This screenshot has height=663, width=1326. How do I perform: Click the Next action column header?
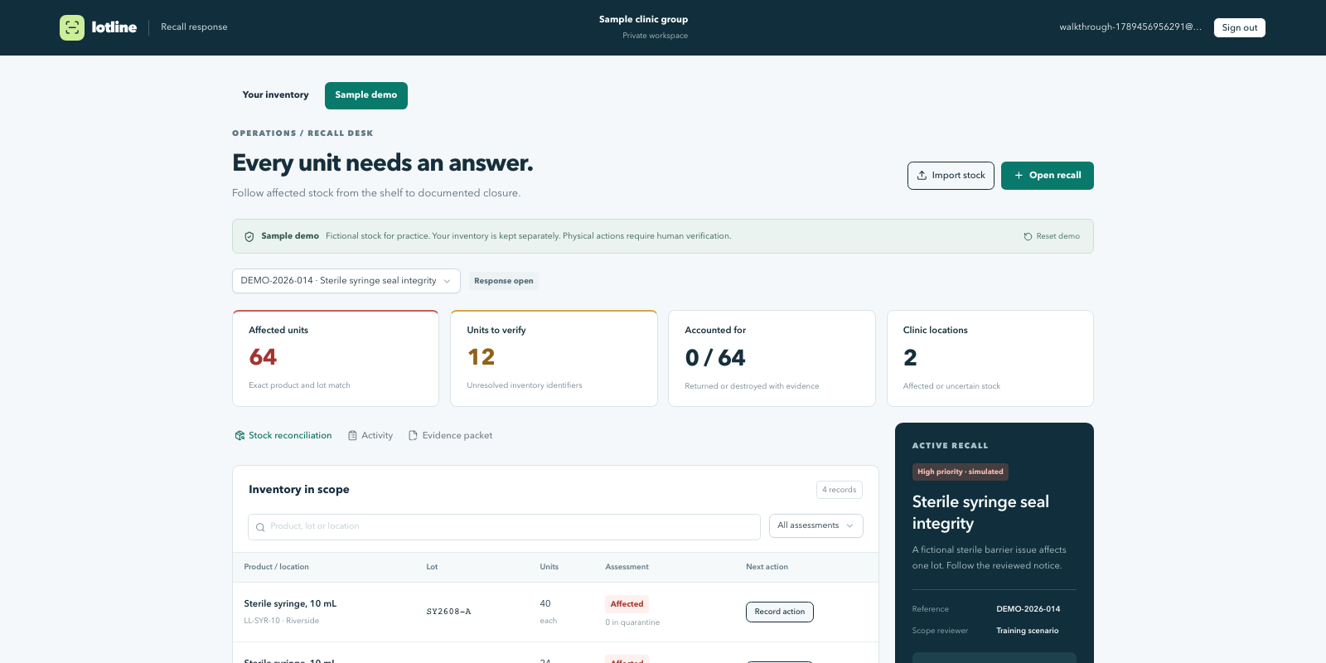tap(767, 567)
